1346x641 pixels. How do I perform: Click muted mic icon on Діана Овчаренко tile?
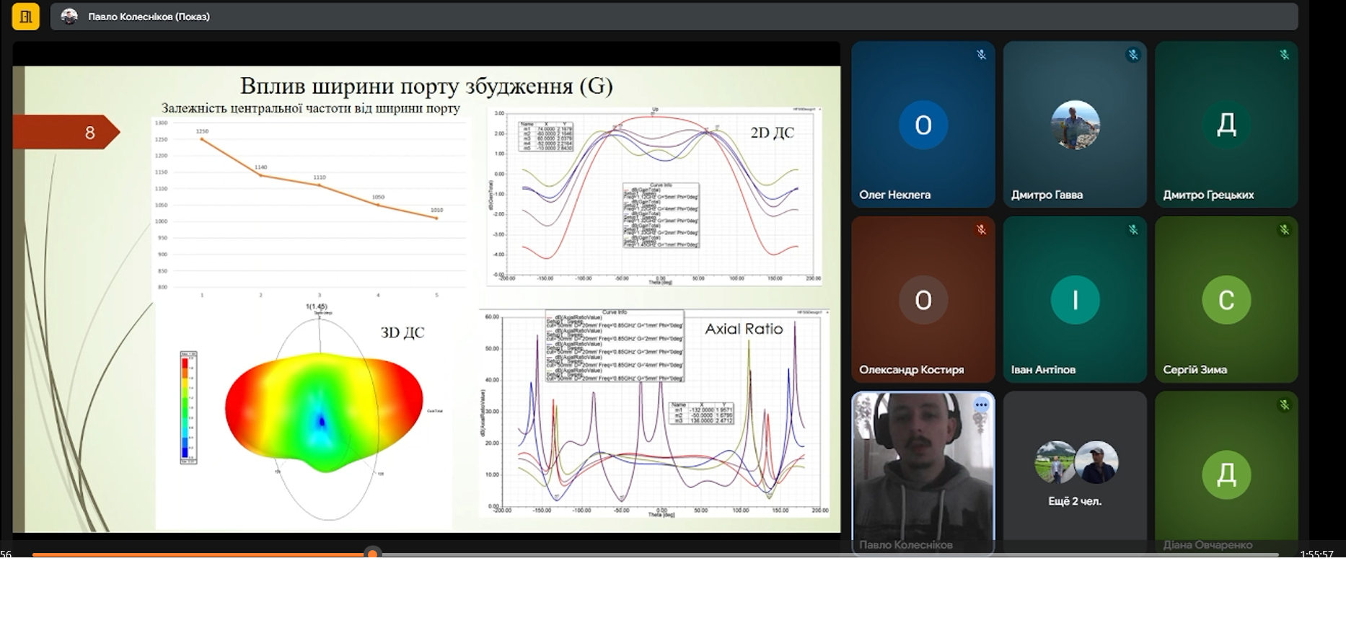1284,405
